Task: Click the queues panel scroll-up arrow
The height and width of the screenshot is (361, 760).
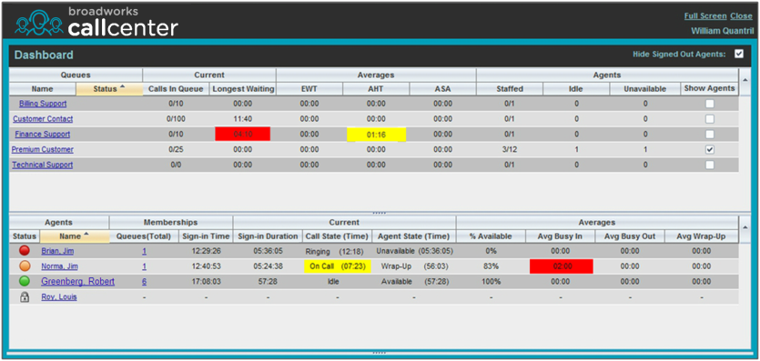Action: point(745,79)
